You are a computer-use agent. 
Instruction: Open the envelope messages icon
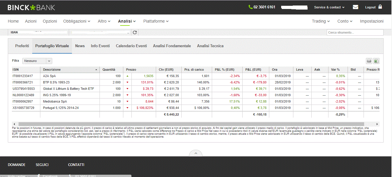[x=355, y=7]
